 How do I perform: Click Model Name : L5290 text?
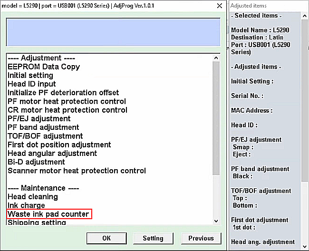coord(260,30)
